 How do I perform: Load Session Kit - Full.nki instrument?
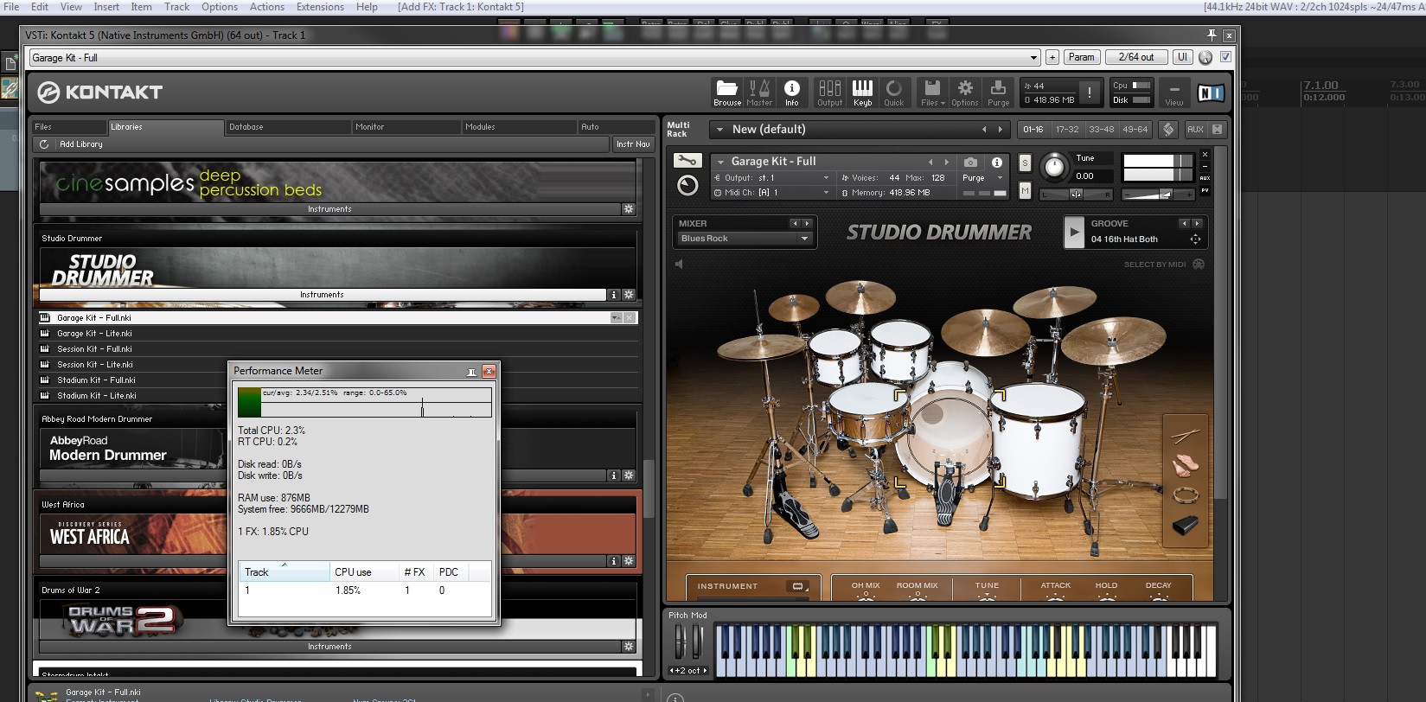tap(94, 349)
